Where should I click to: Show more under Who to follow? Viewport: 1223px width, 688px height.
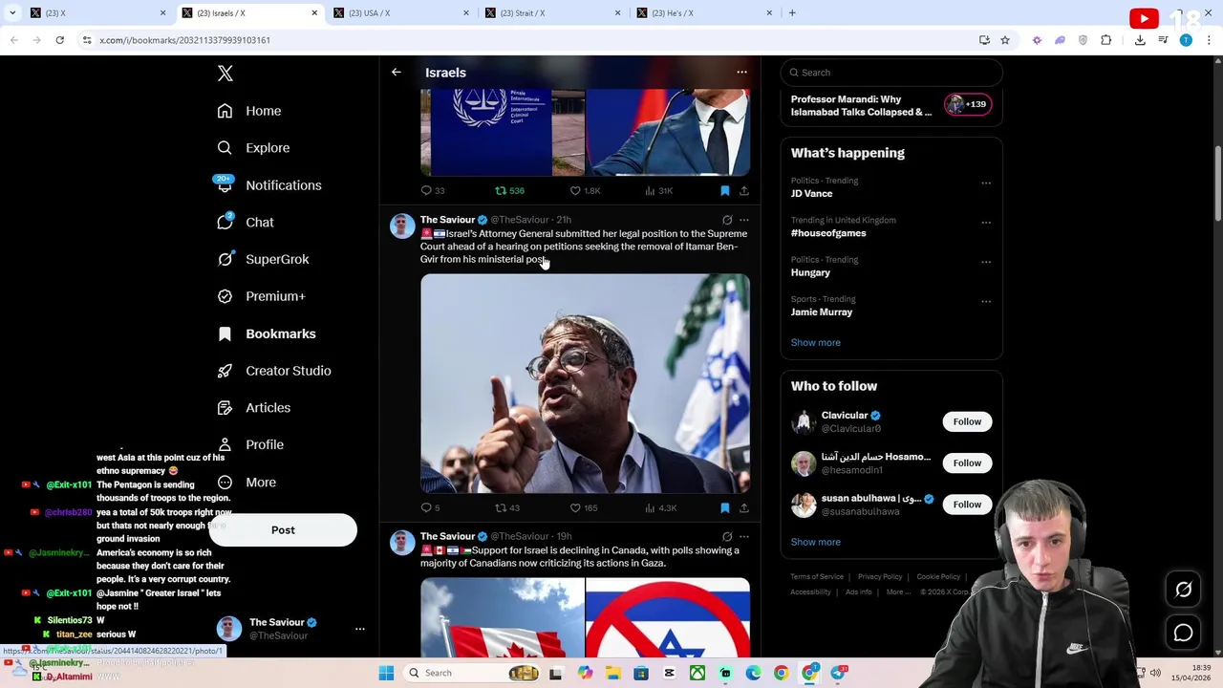pyautogui.click(x=815, y=543)
